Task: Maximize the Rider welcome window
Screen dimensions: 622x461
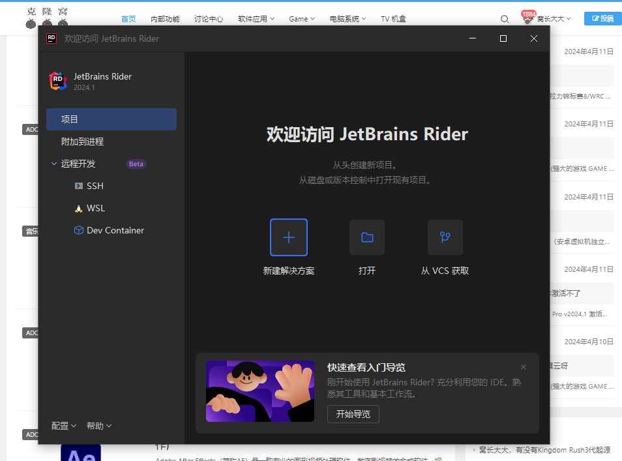Action: [503, 38]
